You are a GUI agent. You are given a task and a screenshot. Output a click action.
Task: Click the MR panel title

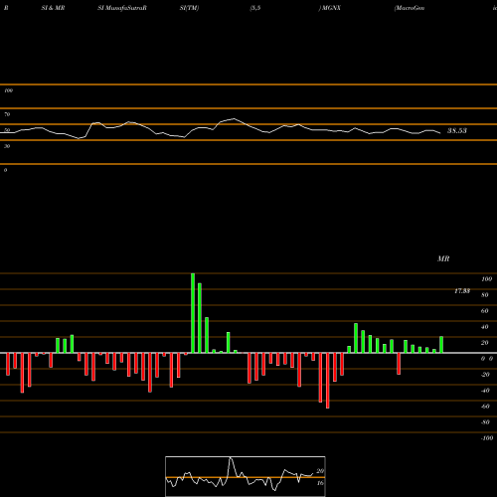[x=443, y=258]
